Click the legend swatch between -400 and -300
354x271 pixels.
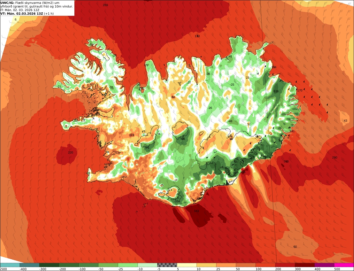30,265
